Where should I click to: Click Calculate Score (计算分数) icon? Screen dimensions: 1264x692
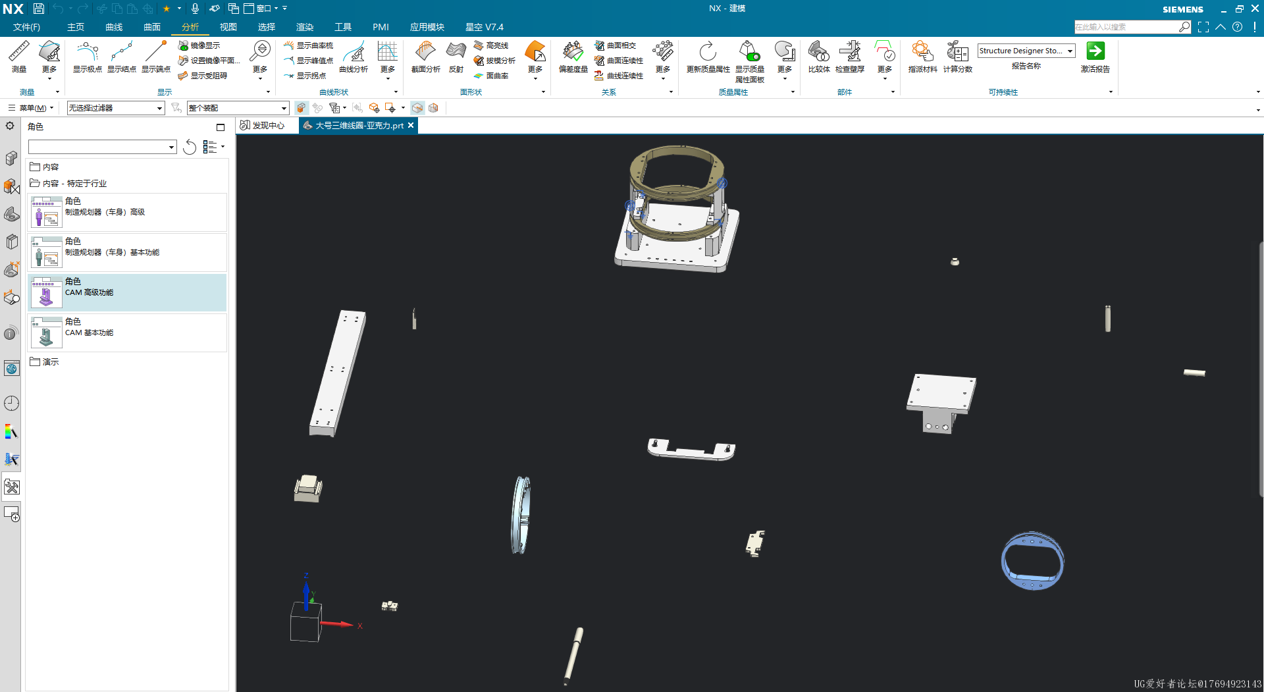click(957, 57)
